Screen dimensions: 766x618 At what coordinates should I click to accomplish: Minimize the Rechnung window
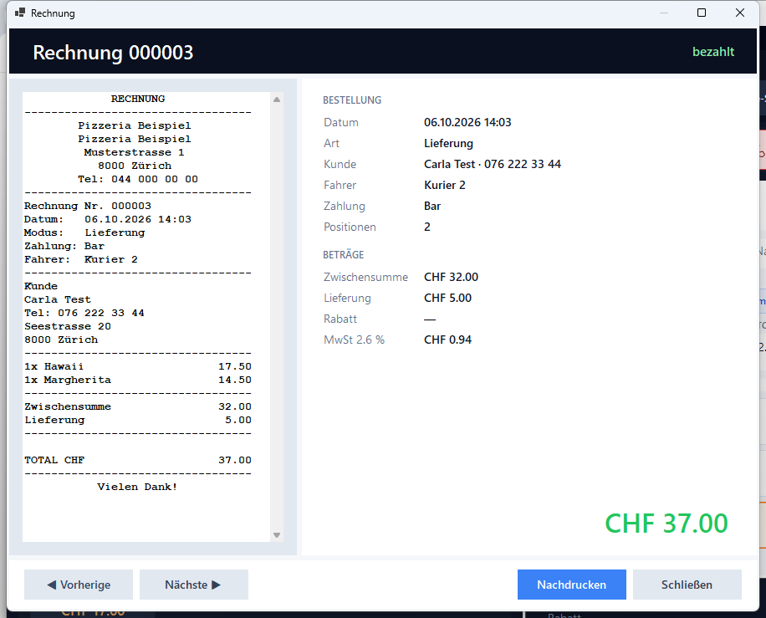pyautogui.click(x=663, y=13)
